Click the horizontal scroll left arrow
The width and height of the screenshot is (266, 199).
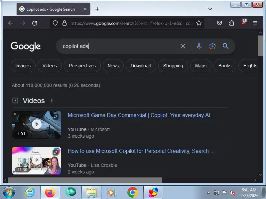(x=5, y=180)
